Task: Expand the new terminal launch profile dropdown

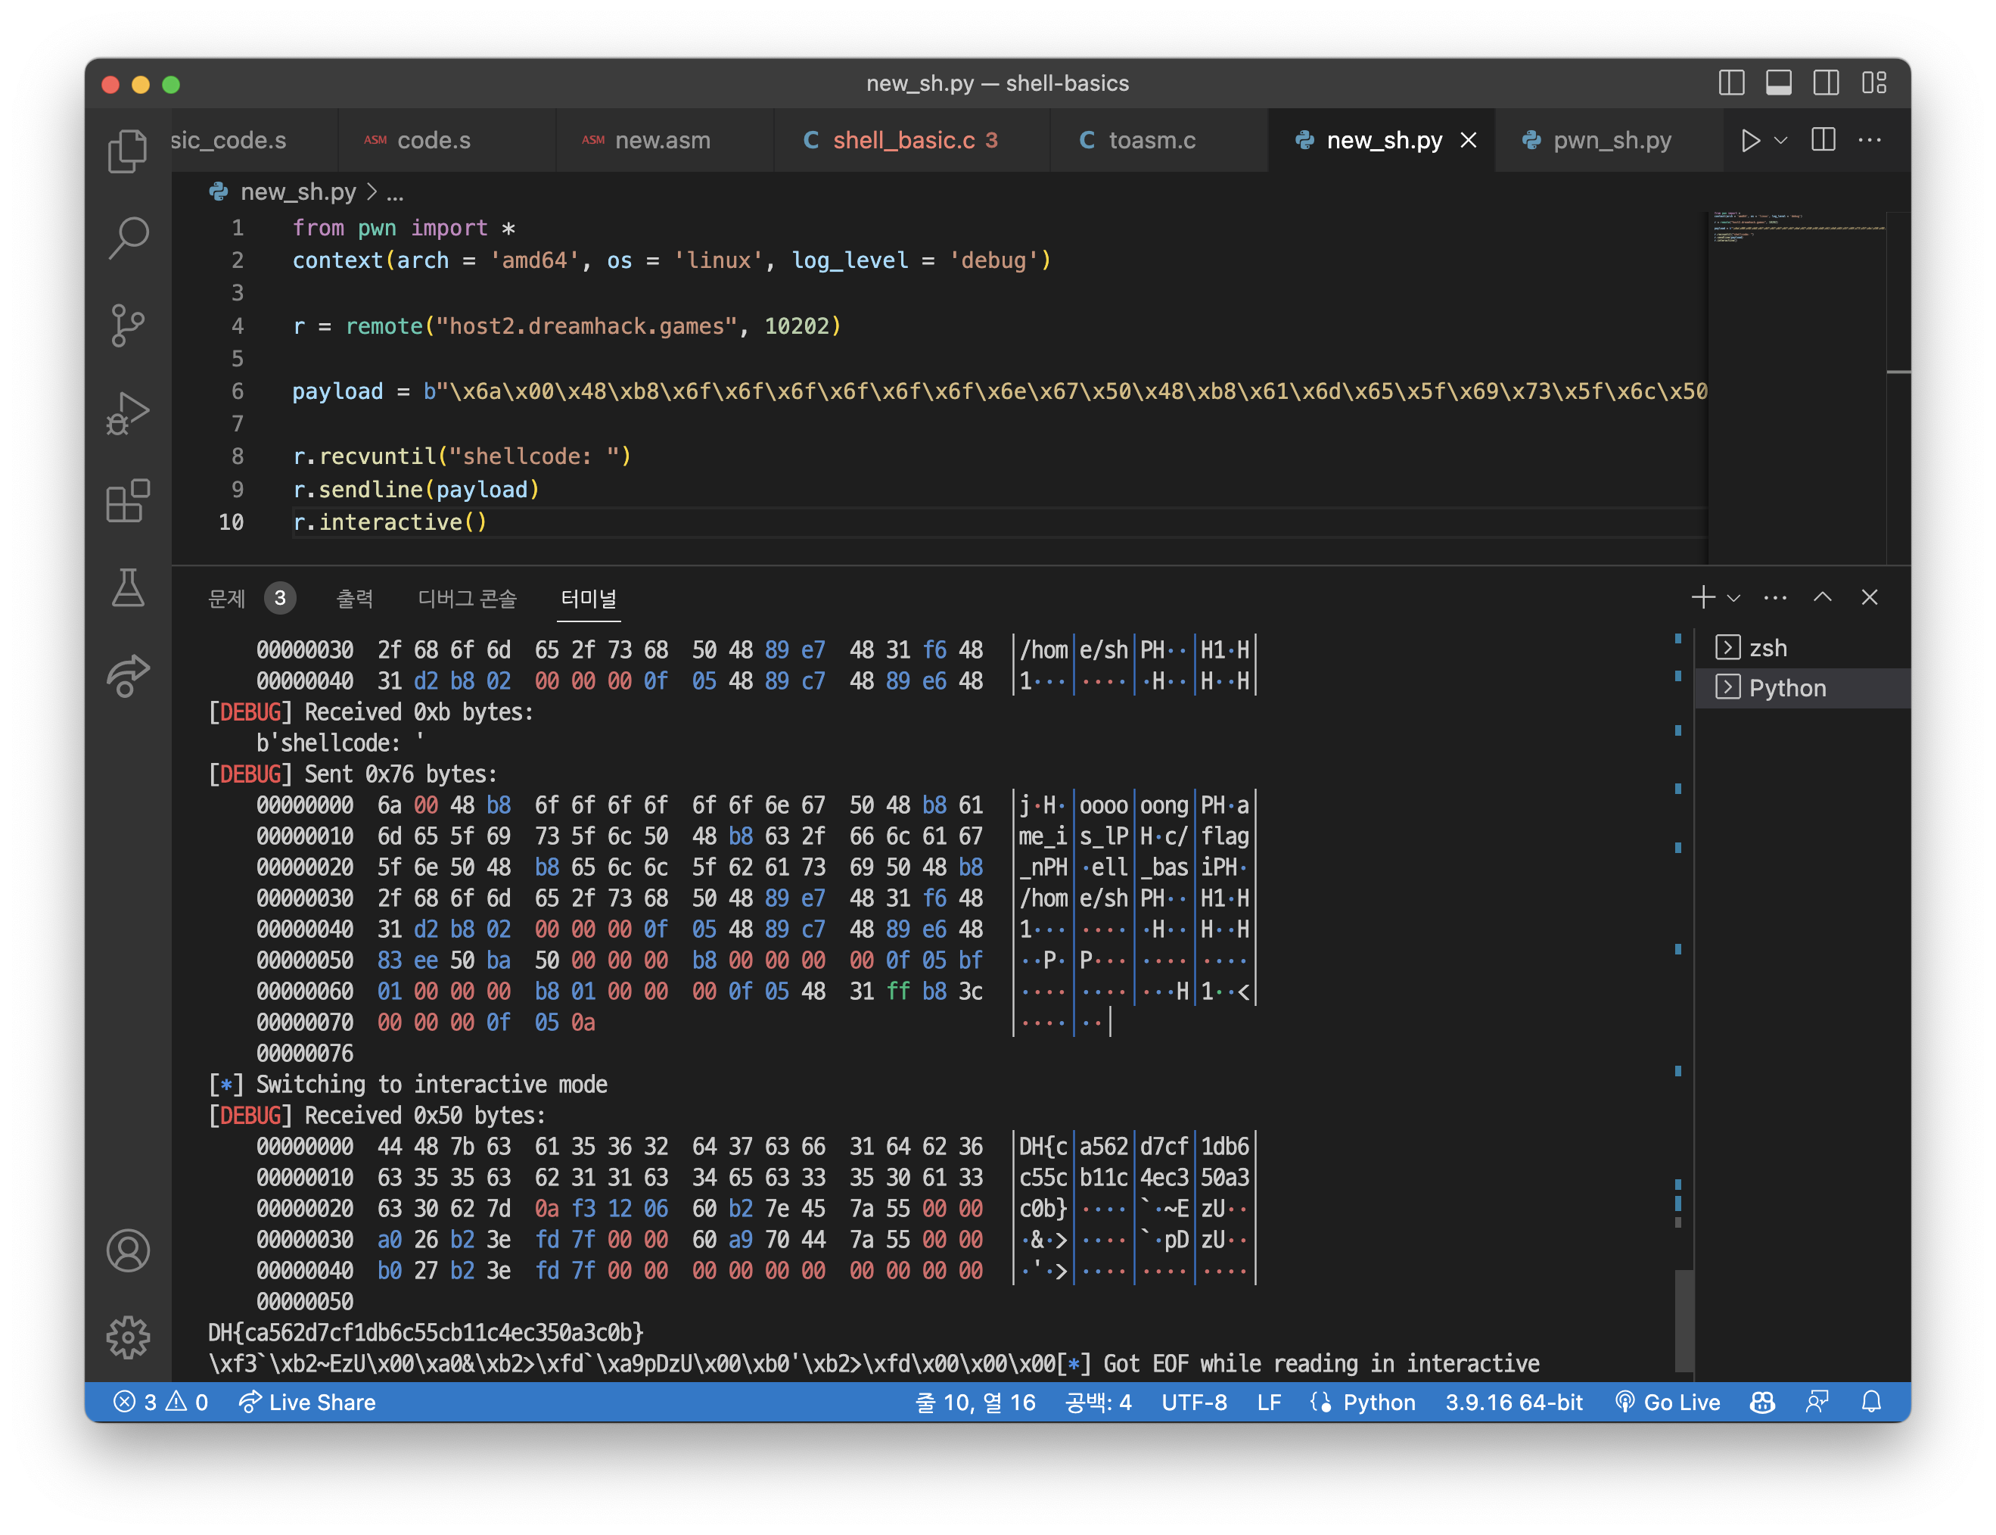Action: coord(1733,597)
